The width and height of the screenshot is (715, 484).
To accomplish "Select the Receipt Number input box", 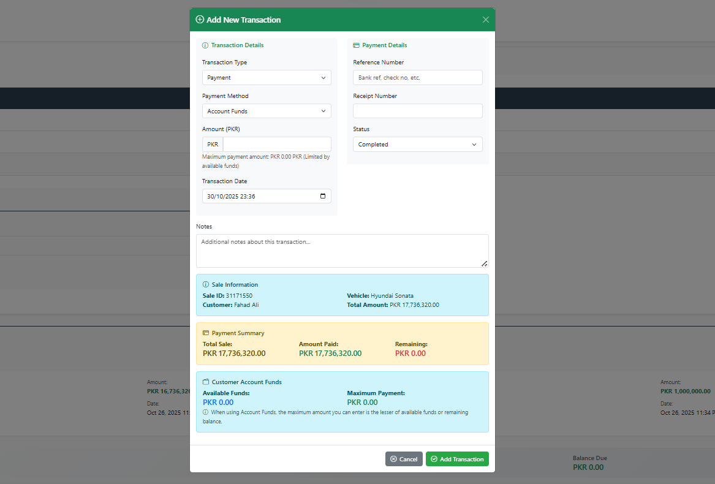I will [417, 111].
